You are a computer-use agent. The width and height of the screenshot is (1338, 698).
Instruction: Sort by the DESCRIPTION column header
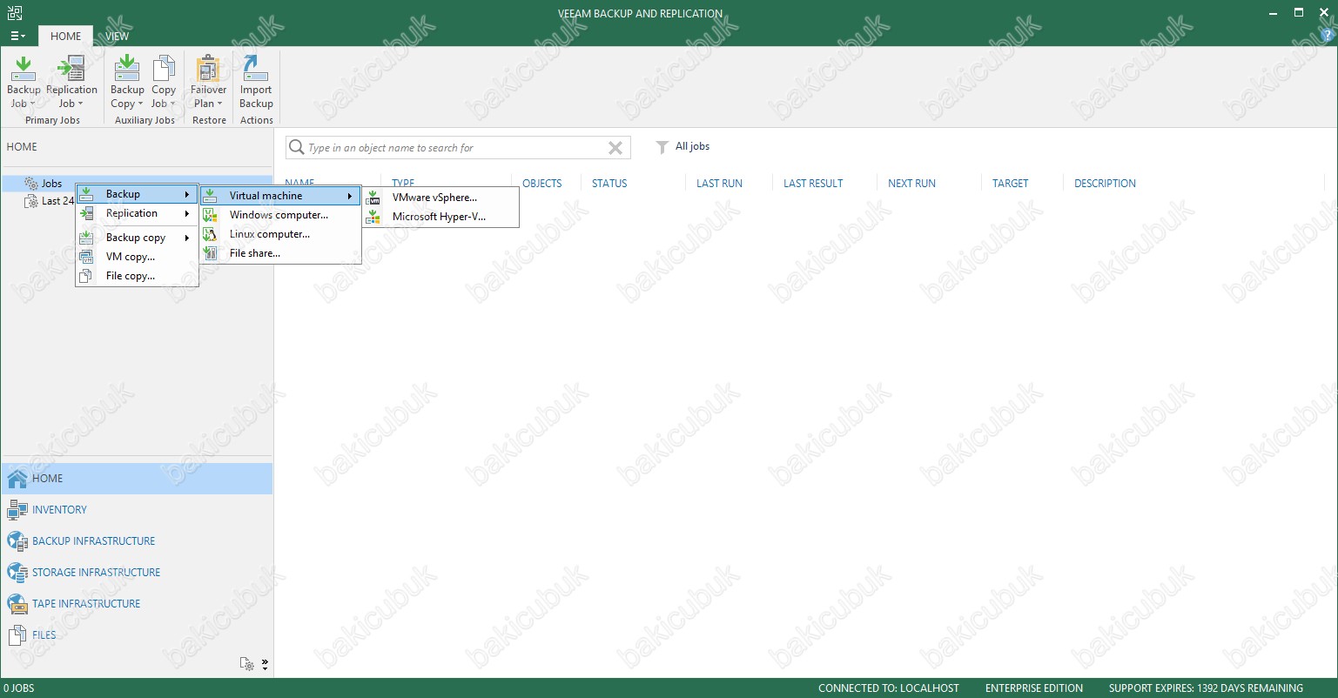[1105, 184]
